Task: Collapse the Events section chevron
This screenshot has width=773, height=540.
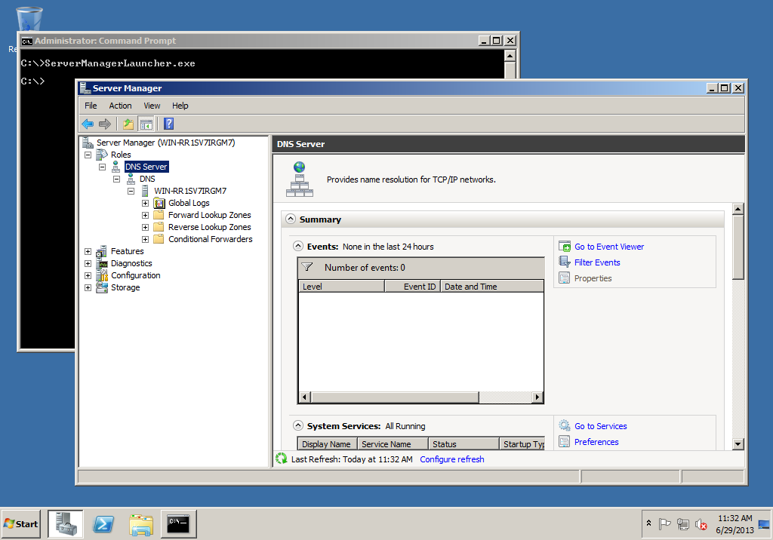Action: [x=298, y=247]
